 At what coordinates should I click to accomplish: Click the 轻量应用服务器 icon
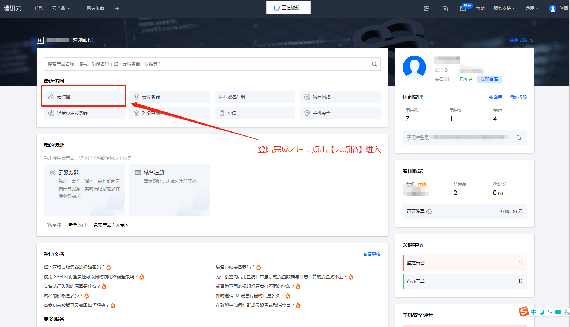point(51,113)
